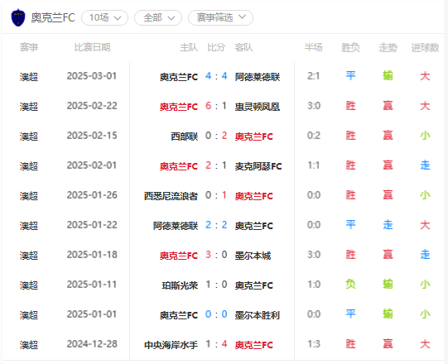
Task: Click 墨尔本胜利 team name
Action: tap(258, 315)
